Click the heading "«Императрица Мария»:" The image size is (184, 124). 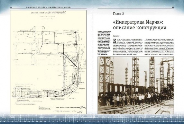[x=138, y=22]
